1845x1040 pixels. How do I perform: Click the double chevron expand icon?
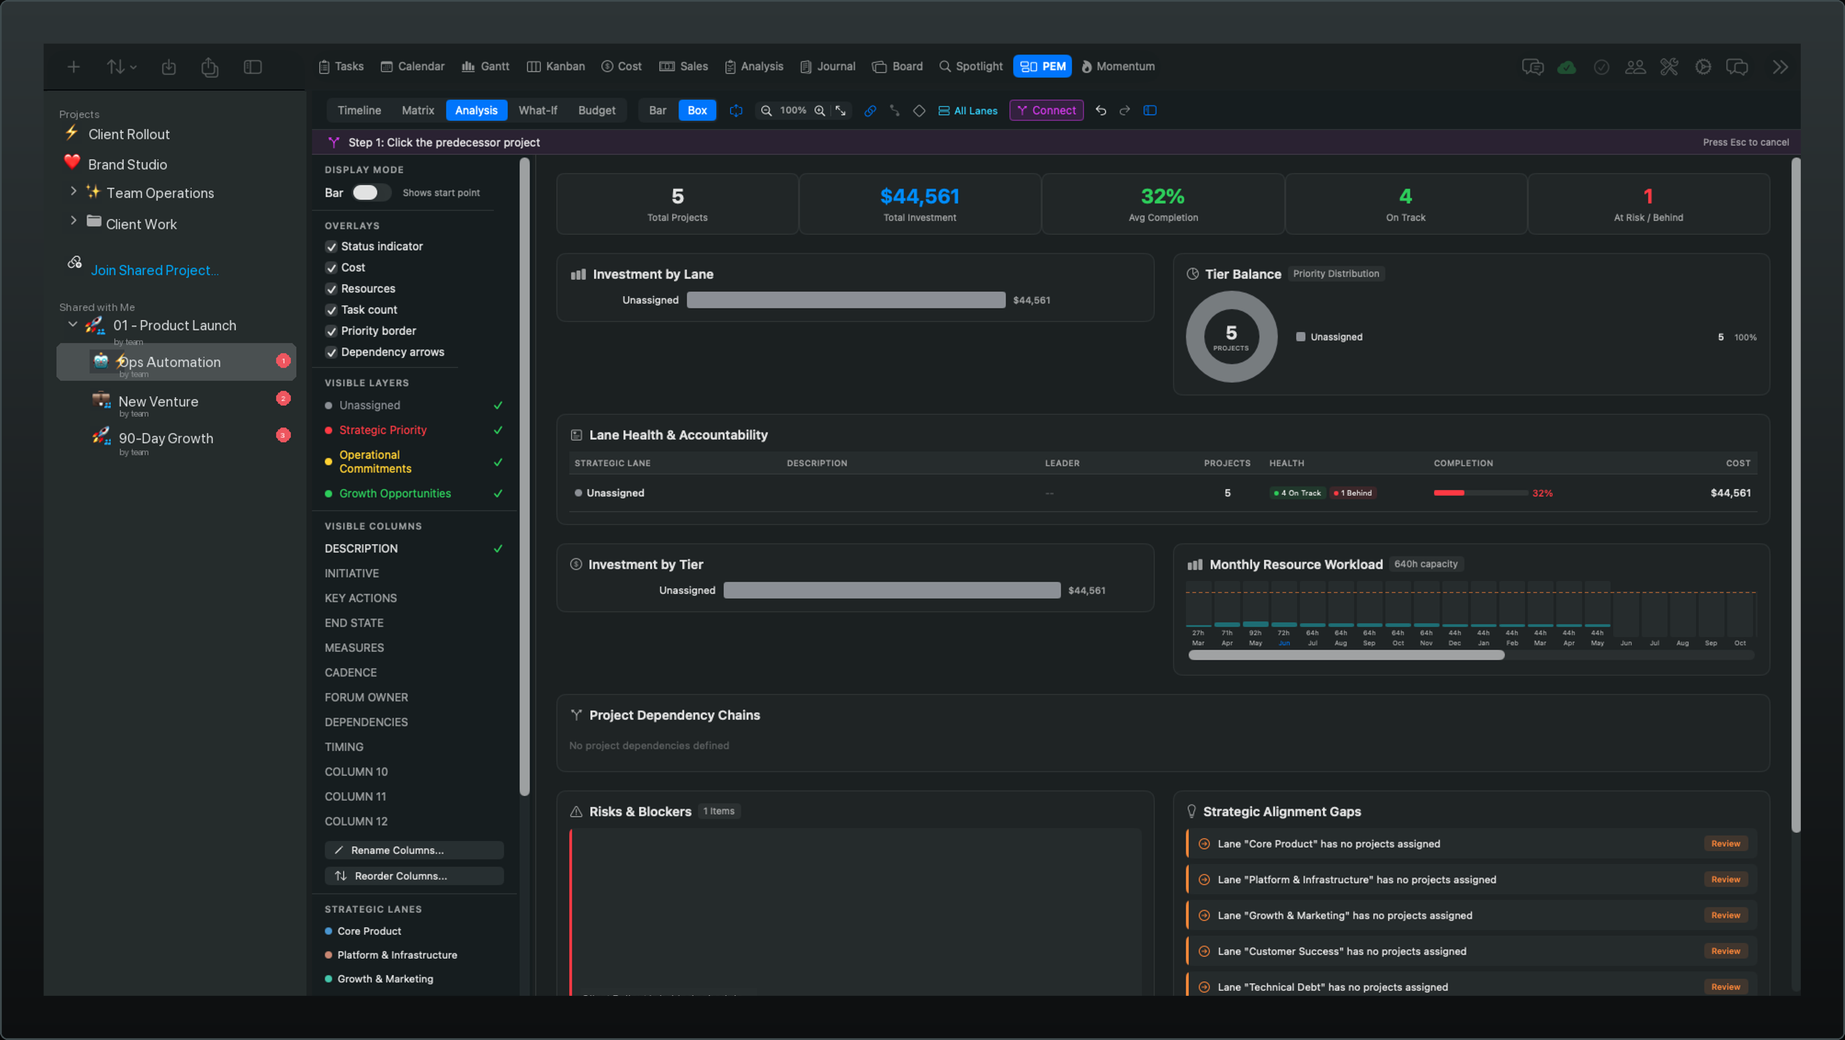[x=1780, y=67]
